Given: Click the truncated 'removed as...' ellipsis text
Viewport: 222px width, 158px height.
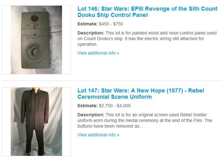Looking at the screenshot, I should pos(134,126).
